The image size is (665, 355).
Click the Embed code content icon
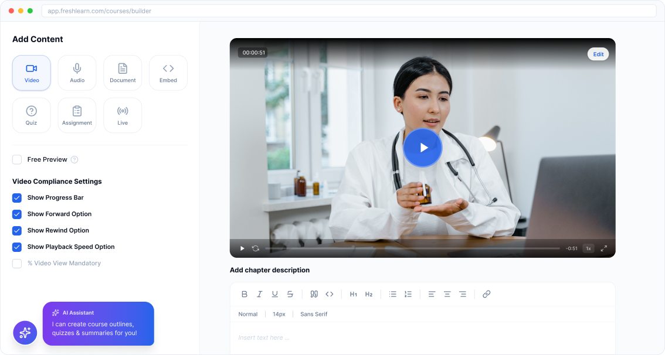pyautogui.click(x=168, y=73)
